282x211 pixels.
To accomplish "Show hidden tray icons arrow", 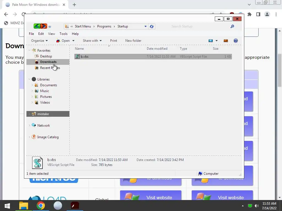I will click(243, 206).
